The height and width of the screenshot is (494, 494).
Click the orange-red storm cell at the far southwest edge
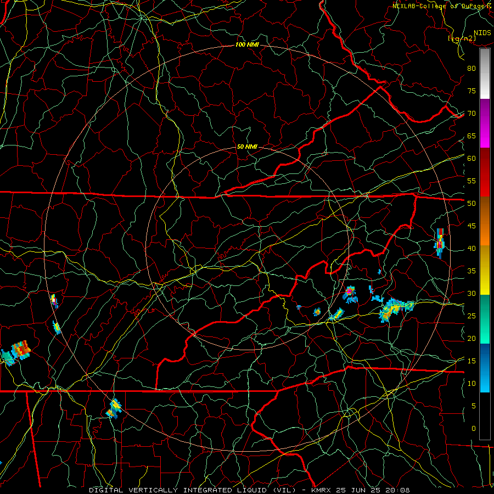tap(21, 350)
